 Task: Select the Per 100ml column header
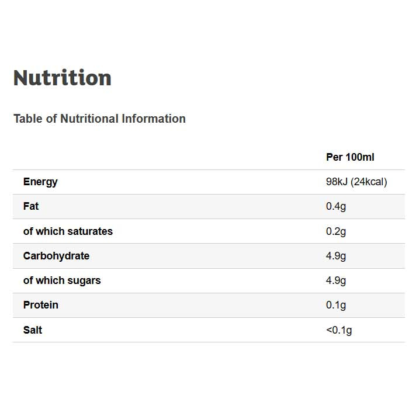(350, 157)
